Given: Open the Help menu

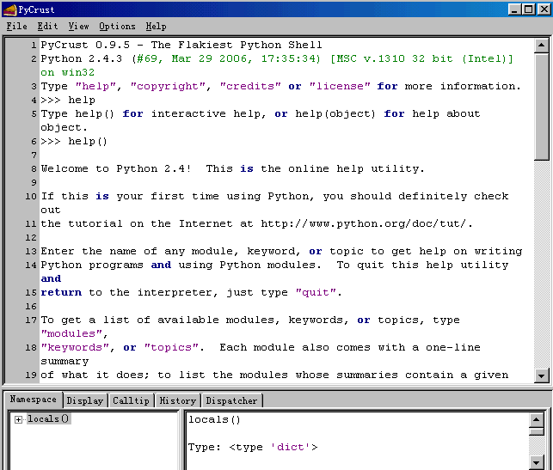Looking at the screenshot, I should click(x=156, y=27).
